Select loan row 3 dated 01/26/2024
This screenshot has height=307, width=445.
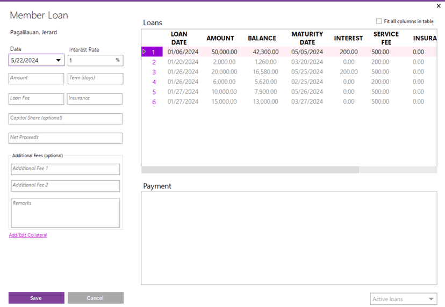pyautogui.click(x=183, y=72)
